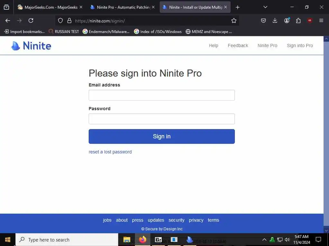Show Firefox downloads panel
This screenshot has width=329, height=246.
pyautogui.click(x=275, y=20)
